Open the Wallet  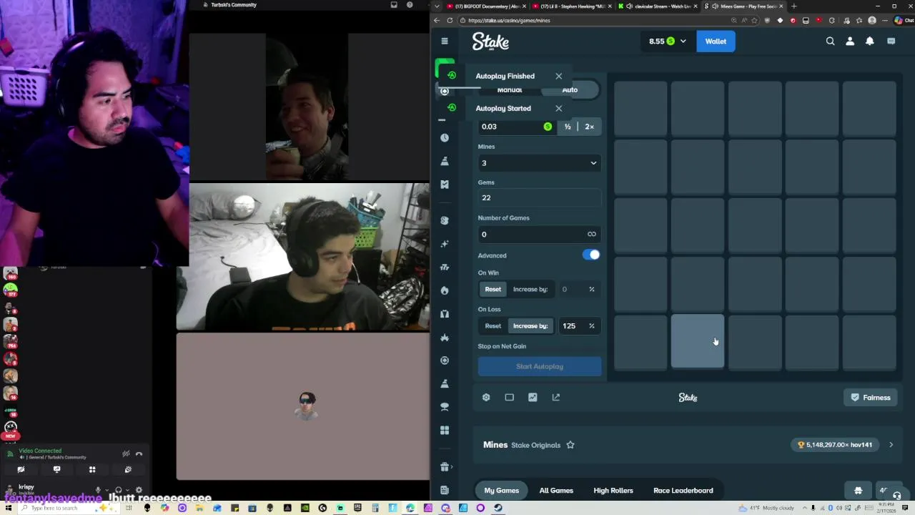point(716,41)
